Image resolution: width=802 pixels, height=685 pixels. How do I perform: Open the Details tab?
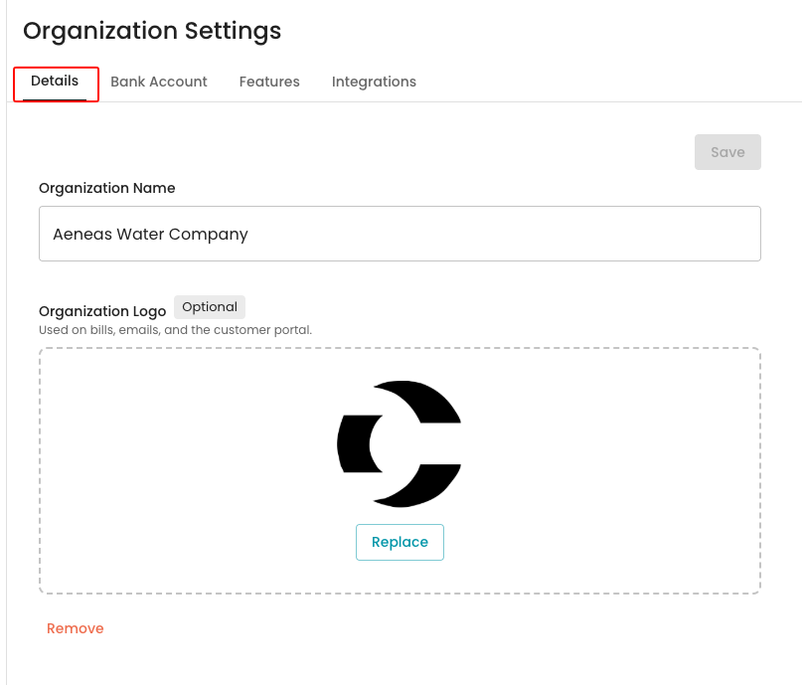point(55,81)
